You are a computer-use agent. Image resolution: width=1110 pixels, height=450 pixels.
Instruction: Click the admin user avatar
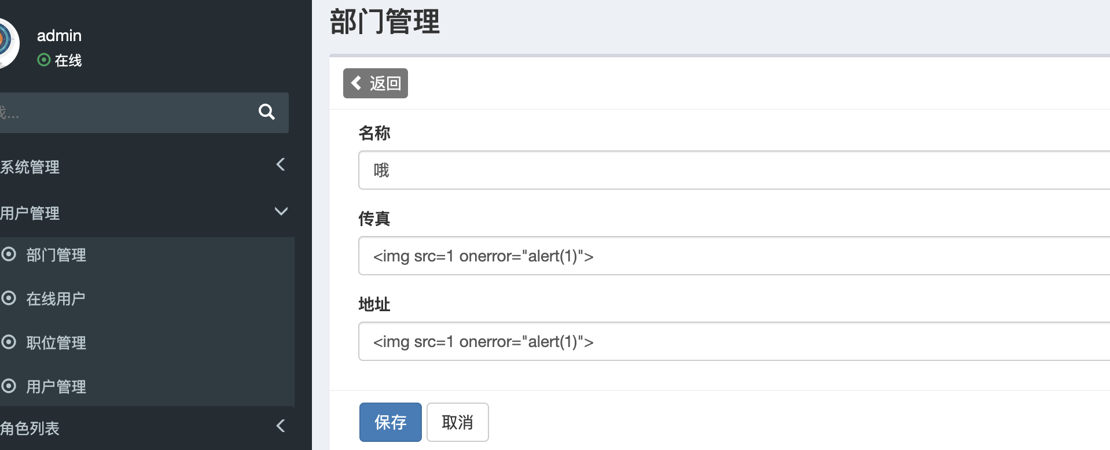[x=8, y=43]
